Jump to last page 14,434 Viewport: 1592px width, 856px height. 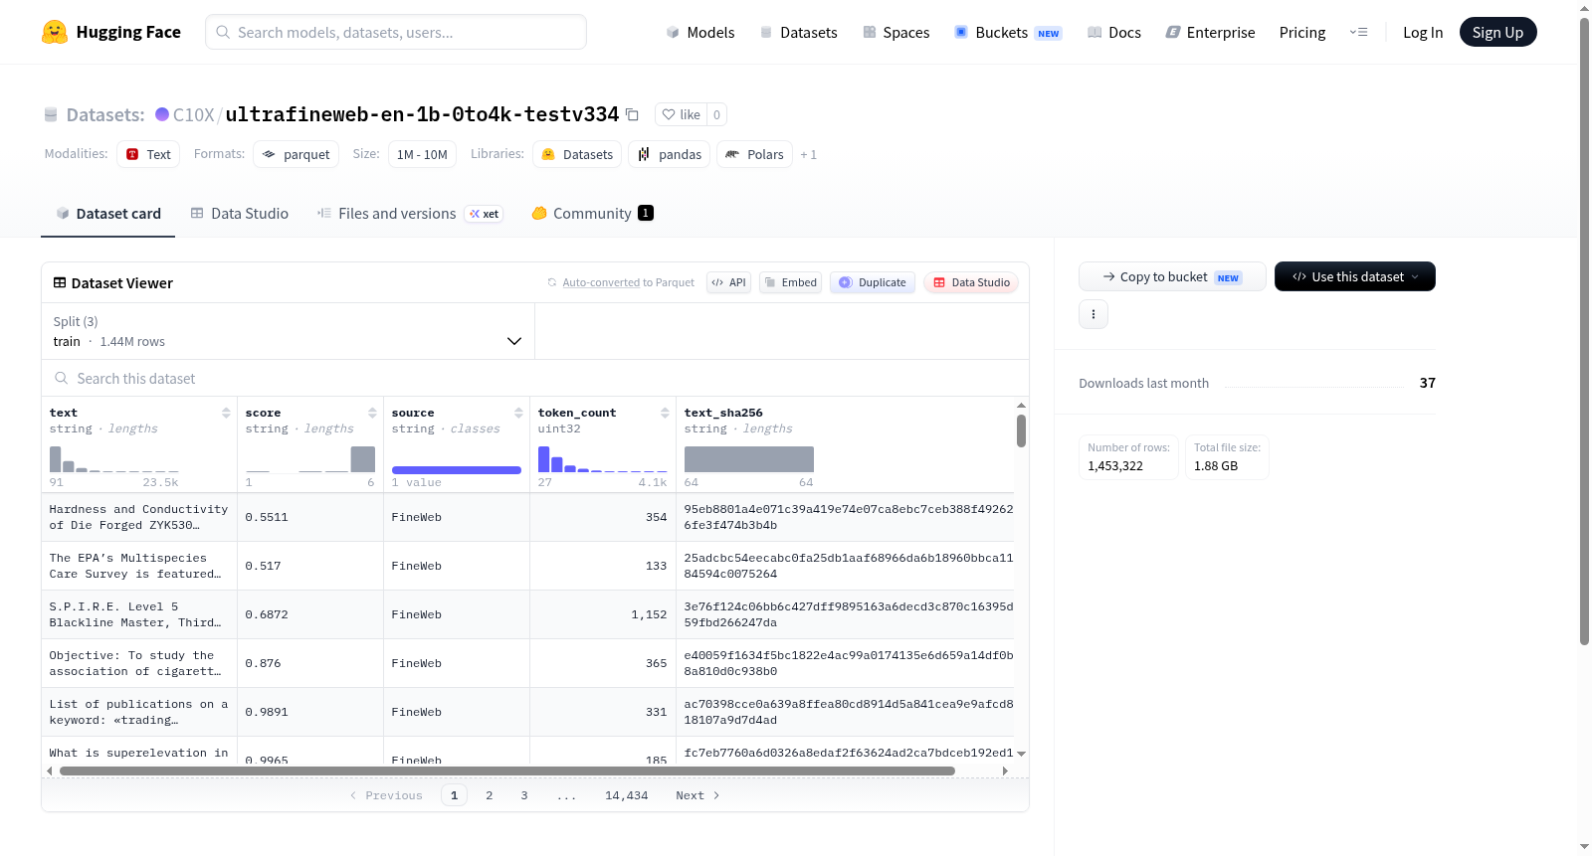point(627,795)
